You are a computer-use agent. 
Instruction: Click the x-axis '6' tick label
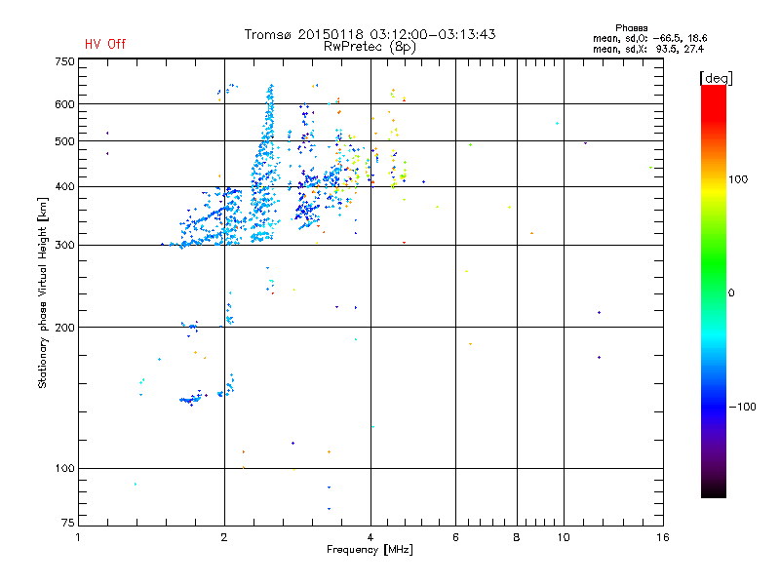(x=455, y=537)
